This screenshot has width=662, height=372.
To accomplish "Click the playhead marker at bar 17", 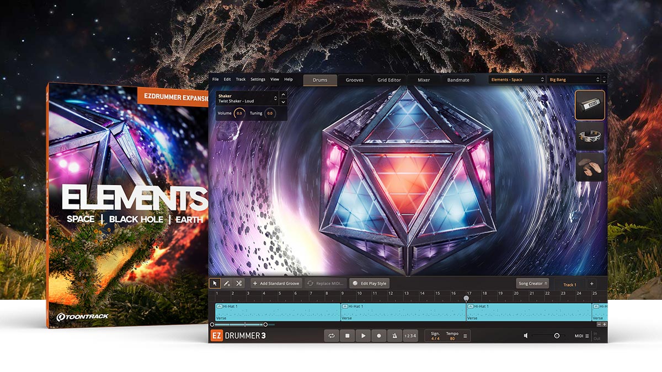I will pyautogui.click(x=466, y=298).
